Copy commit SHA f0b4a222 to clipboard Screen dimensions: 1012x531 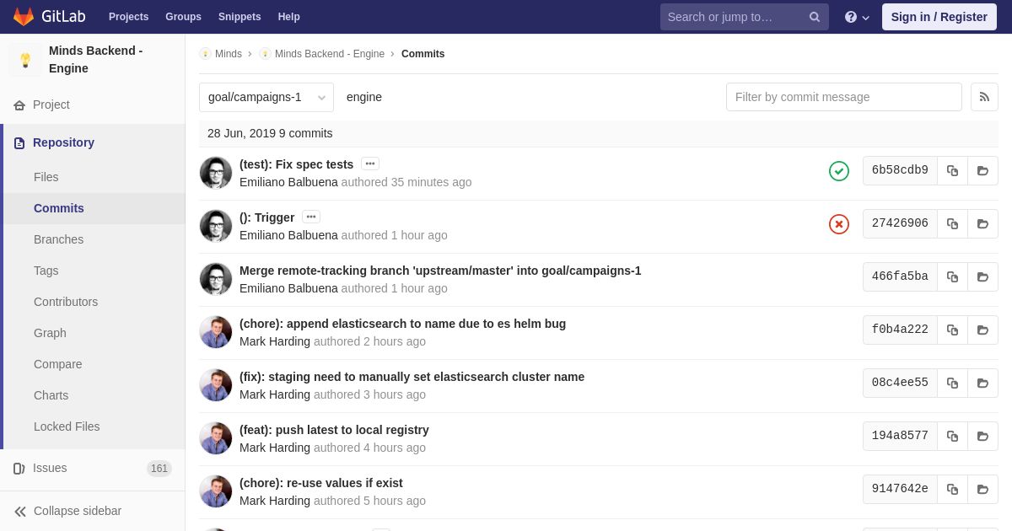click(x=952, y=330)
